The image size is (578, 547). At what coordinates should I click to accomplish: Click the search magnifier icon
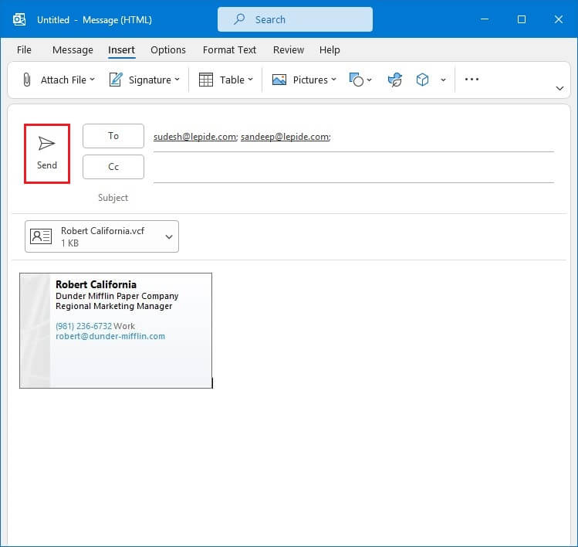point(239,19)
